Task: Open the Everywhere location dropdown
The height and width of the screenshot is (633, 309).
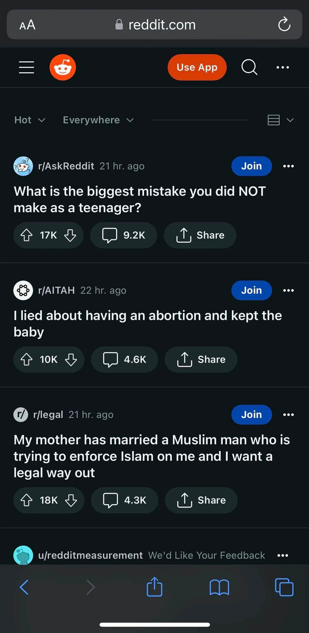Action: [x=98, y=120]
